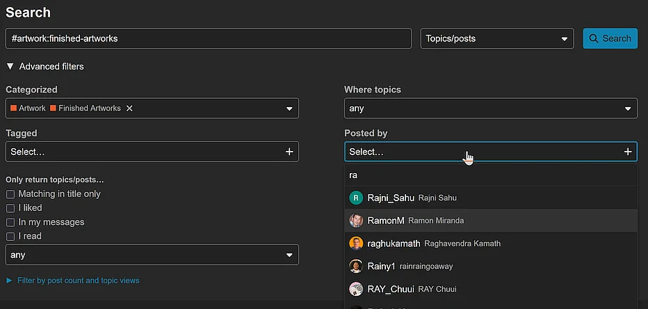The height and width of the screenshot is (309, 648).
Task: Open the Topics/posts search type dropdown
Action: (x=496, y=39)
